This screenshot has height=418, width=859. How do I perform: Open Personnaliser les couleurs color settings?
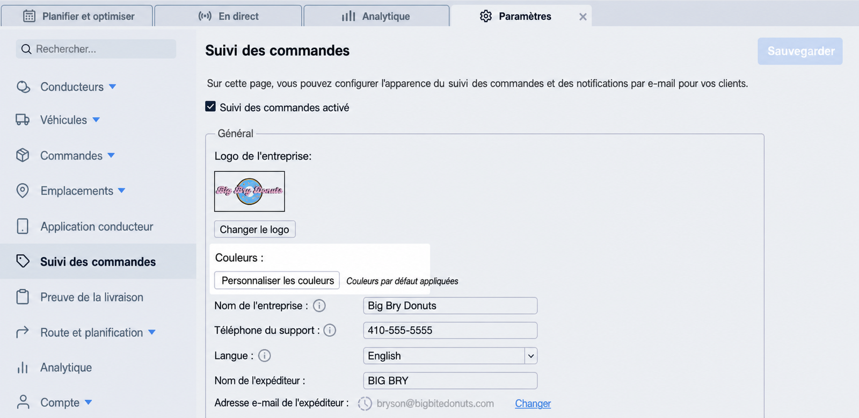tap(277, 280)
